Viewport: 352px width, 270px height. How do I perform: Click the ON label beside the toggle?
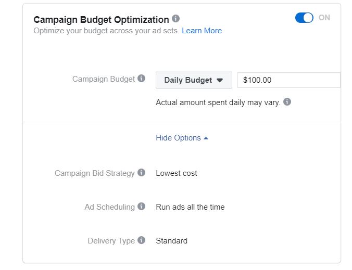[324, 18]
